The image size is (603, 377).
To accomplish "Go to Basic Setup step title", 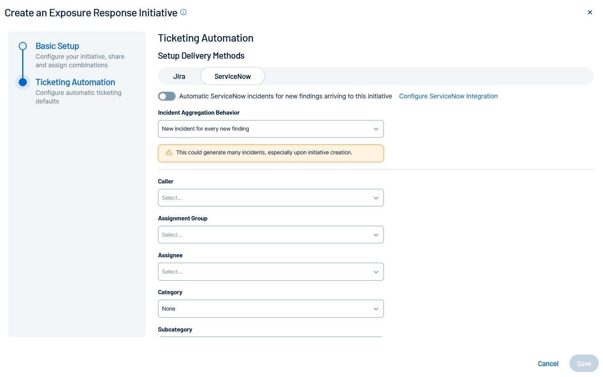I will [57, 46].
